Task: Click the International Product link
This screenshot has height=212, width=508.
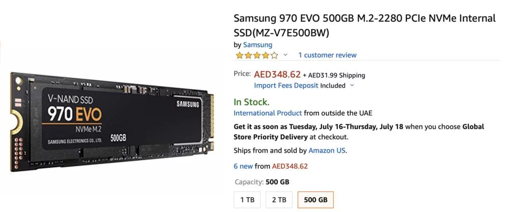Action: [x=268, y=113]
